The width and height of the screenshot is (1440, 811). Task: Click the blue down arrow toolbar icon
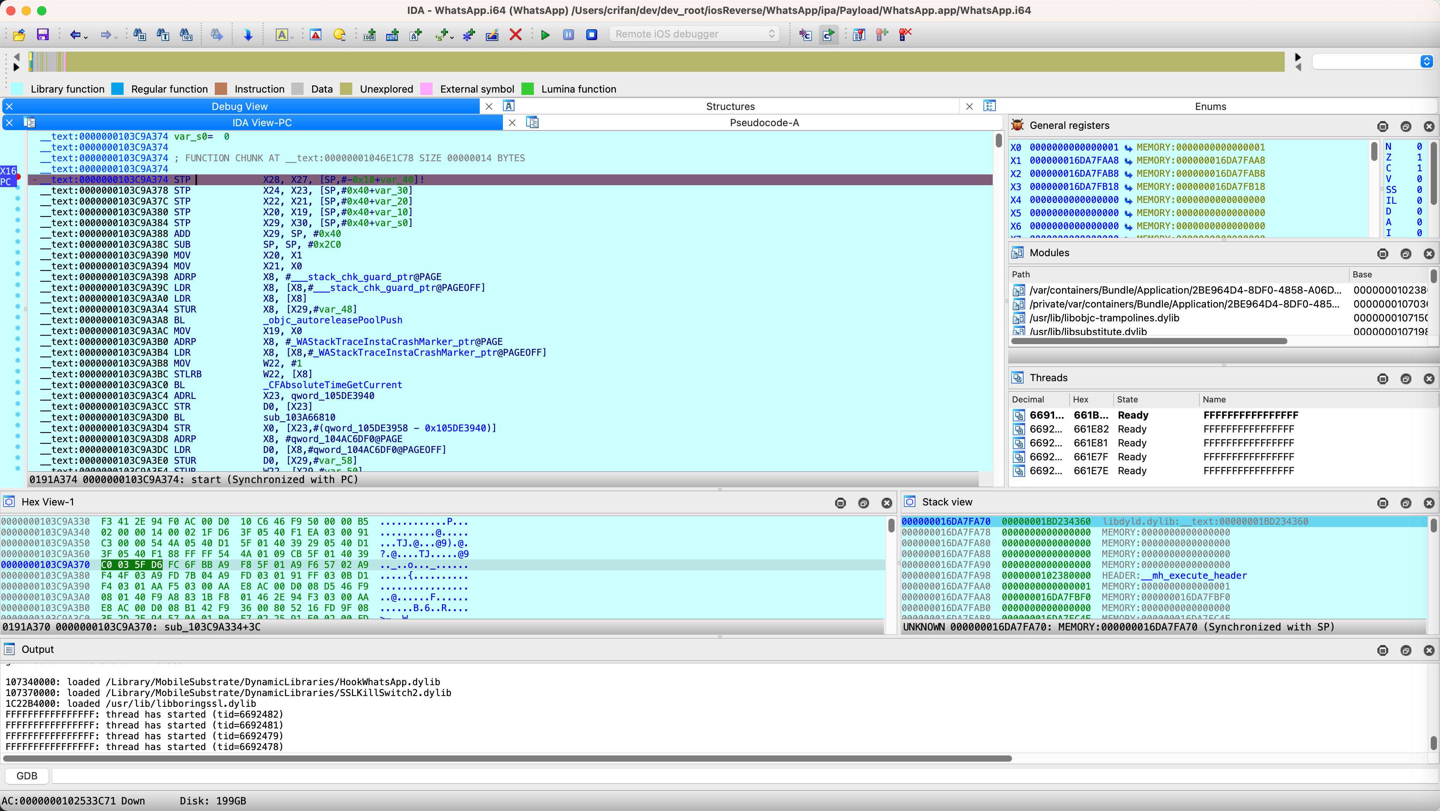click(x=248, y=35)
